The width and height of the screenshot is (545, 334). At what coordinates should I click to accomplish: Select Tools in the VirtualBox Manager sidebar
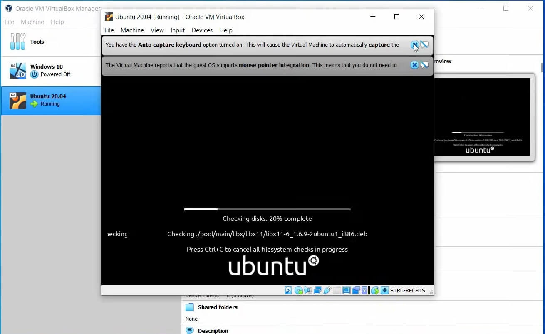37,42
